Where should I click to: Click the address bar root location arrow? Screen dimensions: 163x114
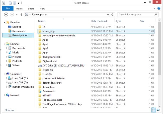(x=30, y=15)
